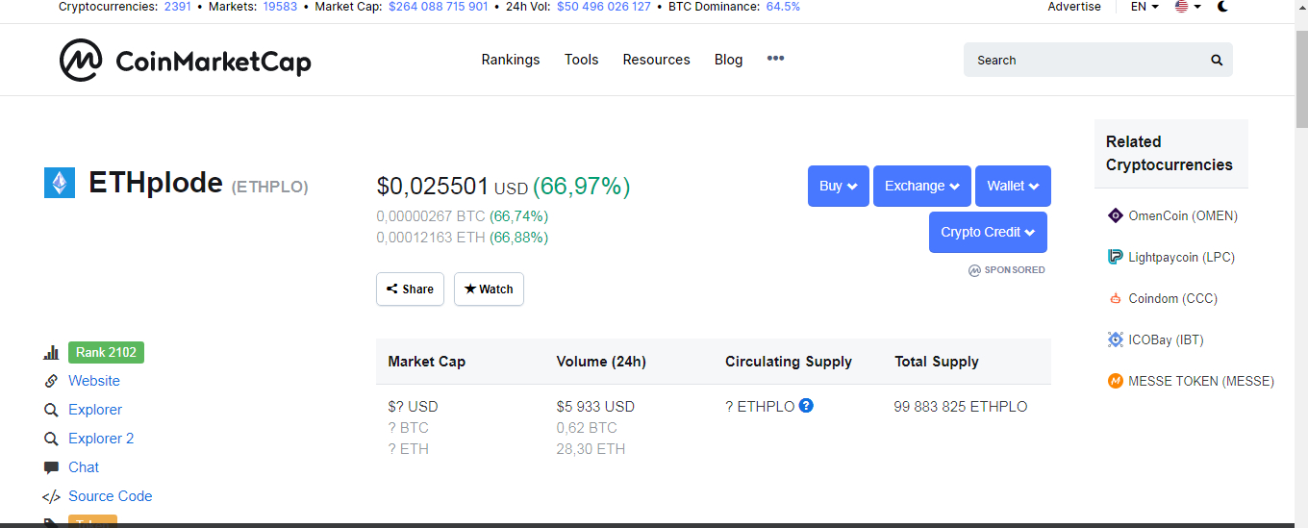
Task: Open the Source Code link
Action: [111, 496]
